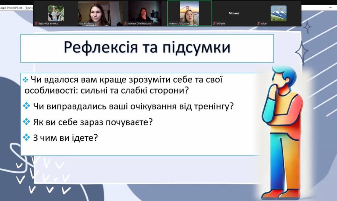The width and height of the screenshot is (337, 201).
Task: Select Alice mountain avatar tile
Action: click(x=278, y=13)
